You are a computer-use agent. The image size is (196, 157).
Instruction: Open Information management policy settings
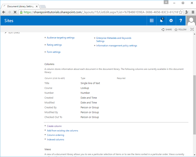[x=117, y=46]
